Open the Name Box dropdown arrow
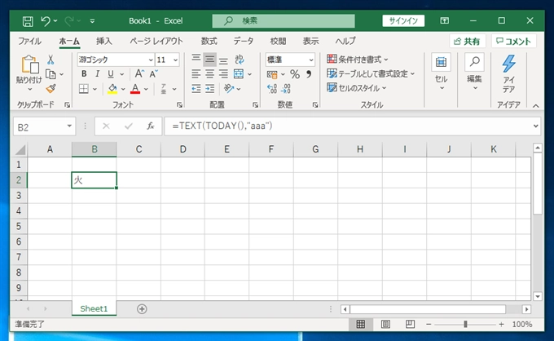 pyautogui.click(x=69, y=126)
